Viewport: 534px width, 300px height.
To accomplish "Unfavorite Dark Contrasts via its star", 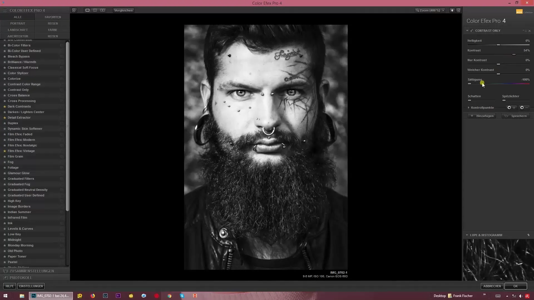I will point(5,106).
